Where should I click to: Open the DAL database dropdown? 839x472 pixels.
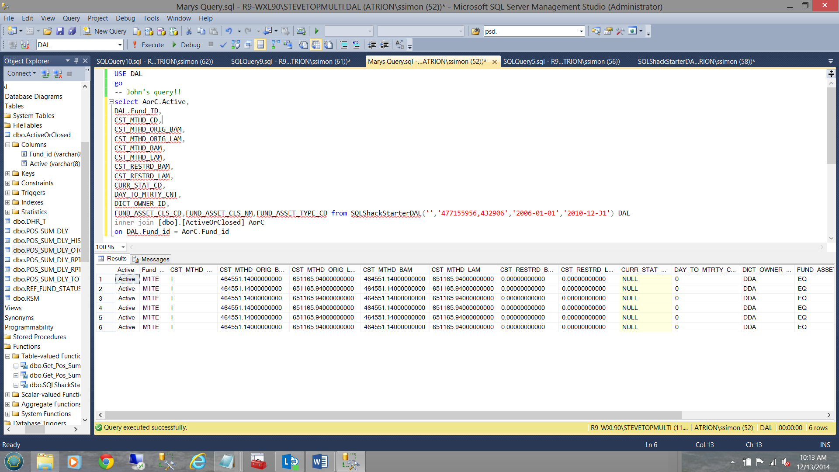(120, 45)
